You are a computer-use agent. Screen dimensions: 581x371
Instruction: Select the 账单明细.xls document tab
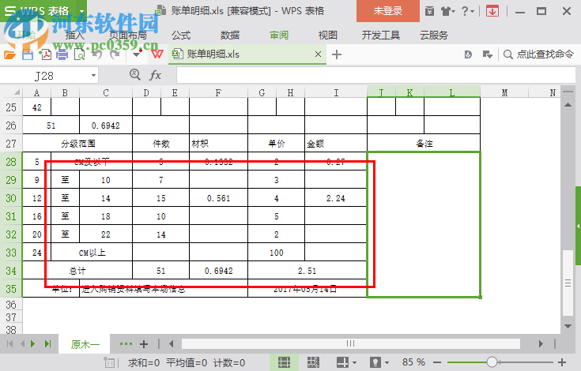(x=247, y=54)
